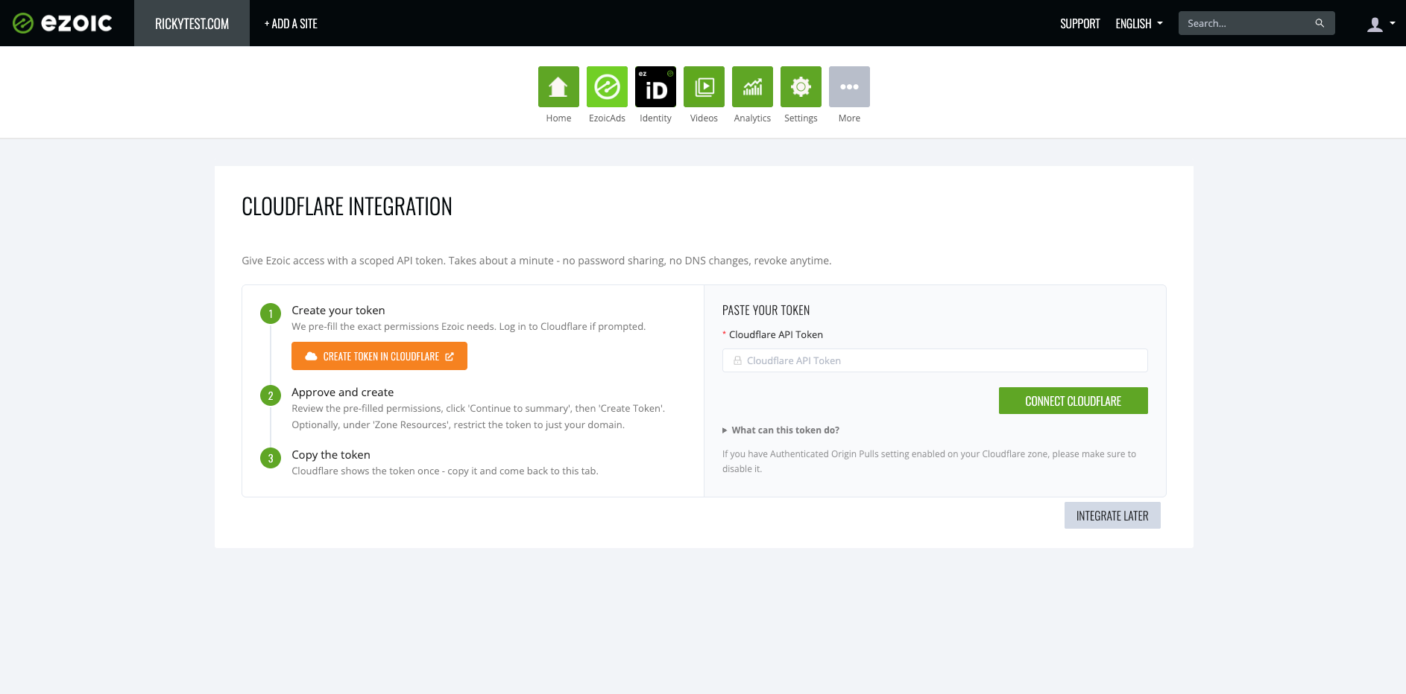Click the 'Cloudflare API Token' field label
1406x694 pixels.
pos(776,335)
